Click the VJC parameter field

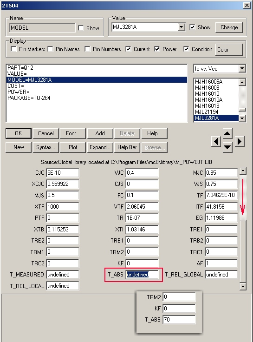[x=142, y=173]
